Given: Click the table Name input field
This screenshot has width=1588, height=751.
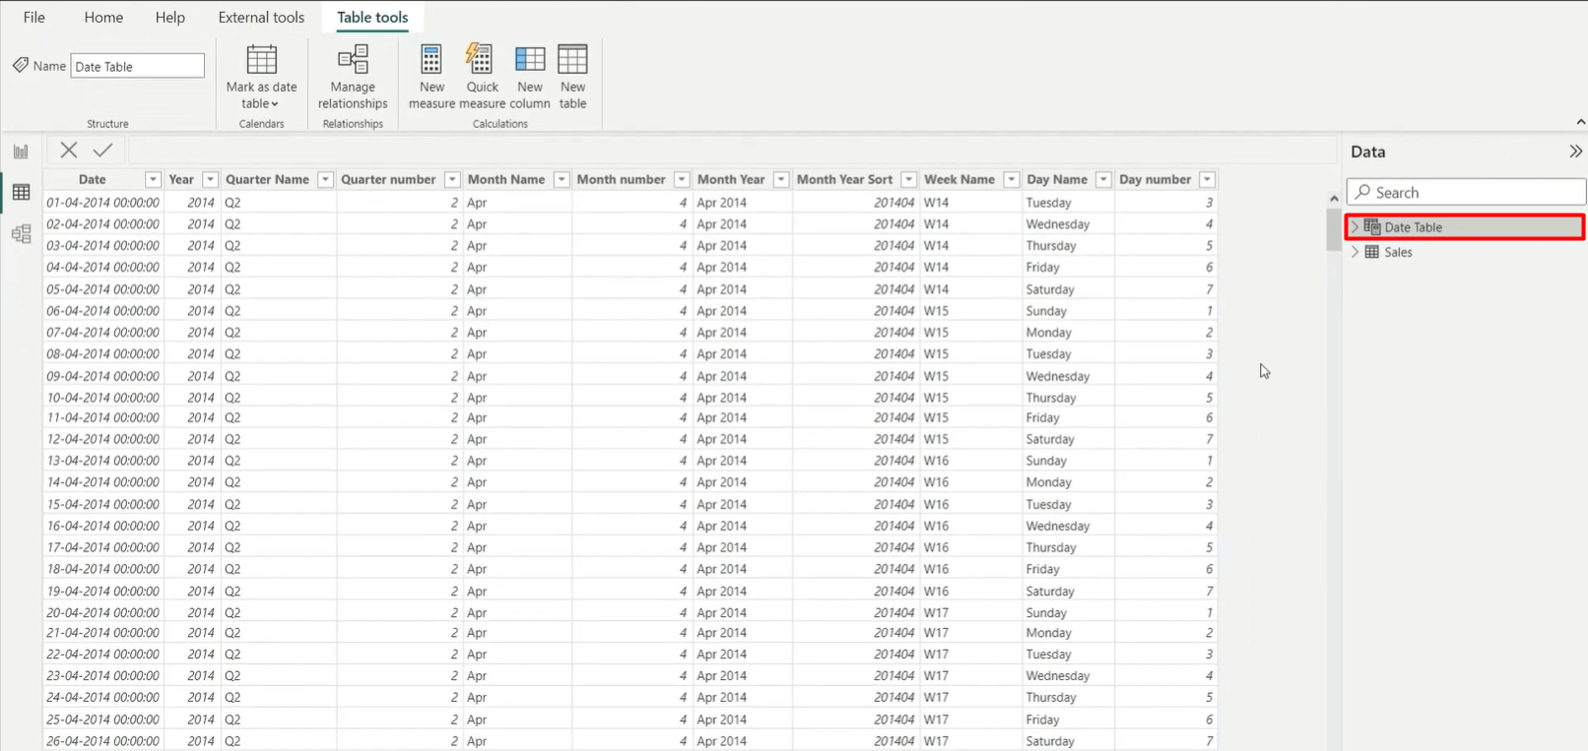Looking at the screenshot, I should [137, 66].
